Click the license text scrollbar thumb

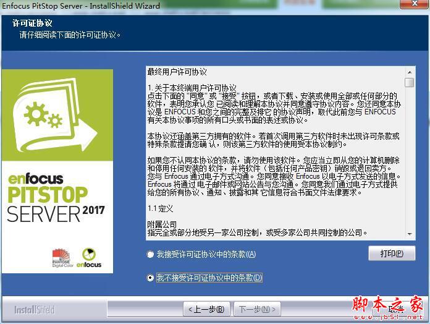[x=410, y=82]
